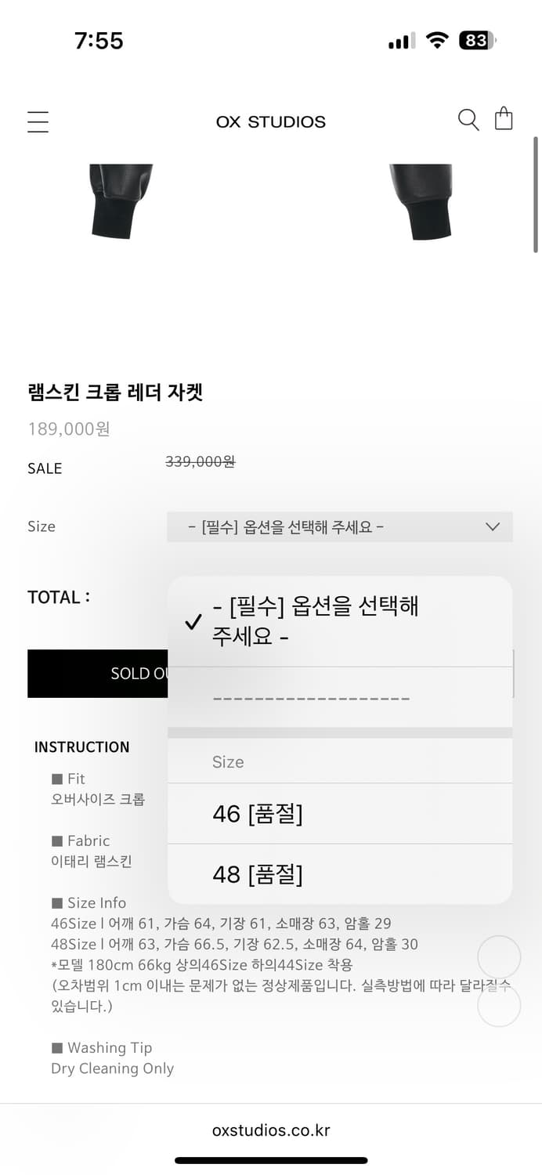The height and width of the screenshot is (1175, 542).
Task: Tap the circular scroll-to-top control
Action: (499, 956)
